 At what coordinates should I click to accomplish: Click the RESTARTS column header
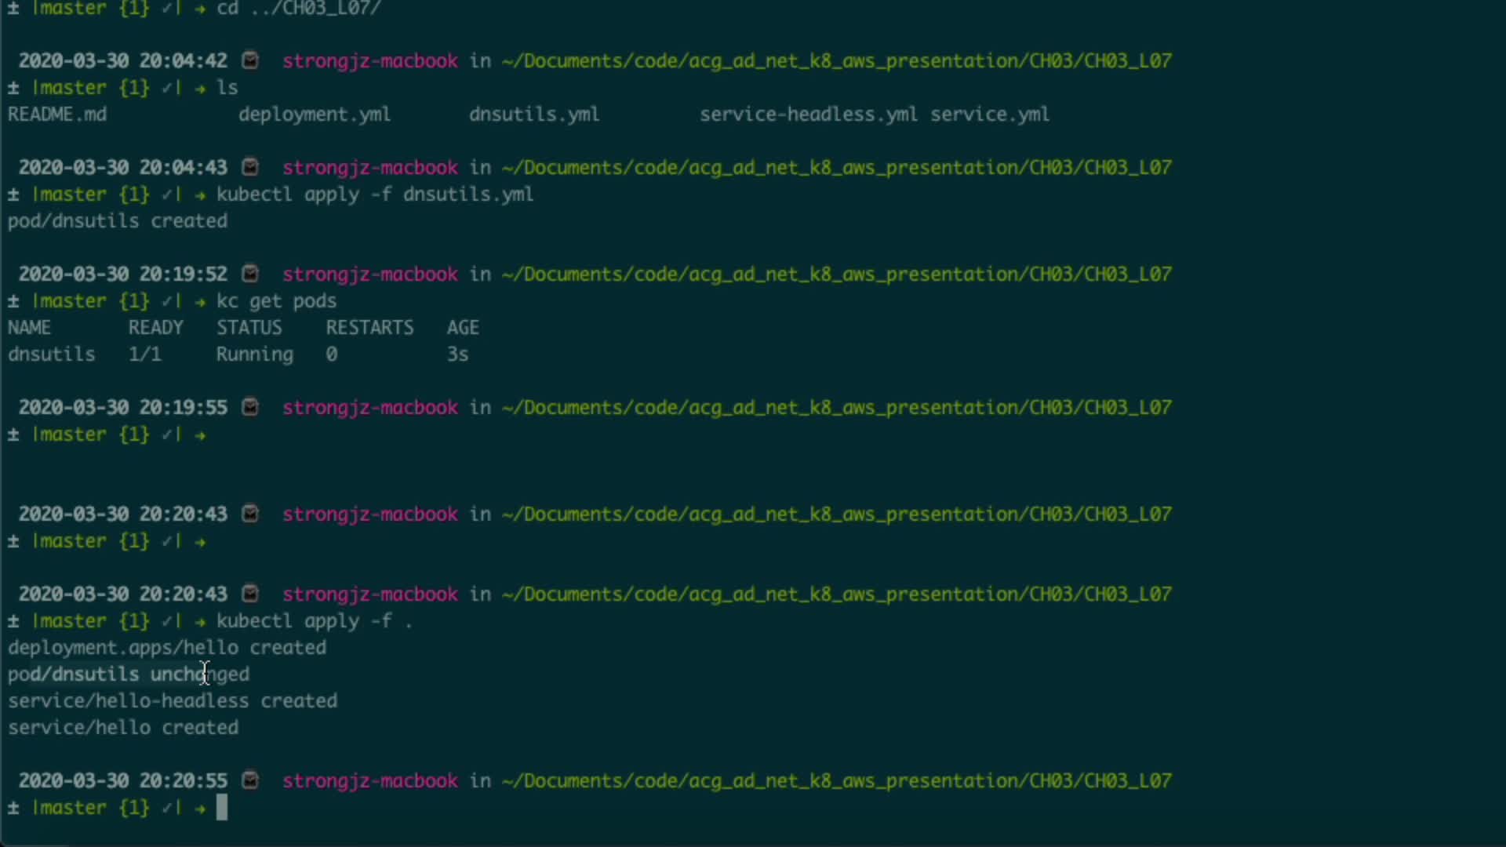(369, 328)
